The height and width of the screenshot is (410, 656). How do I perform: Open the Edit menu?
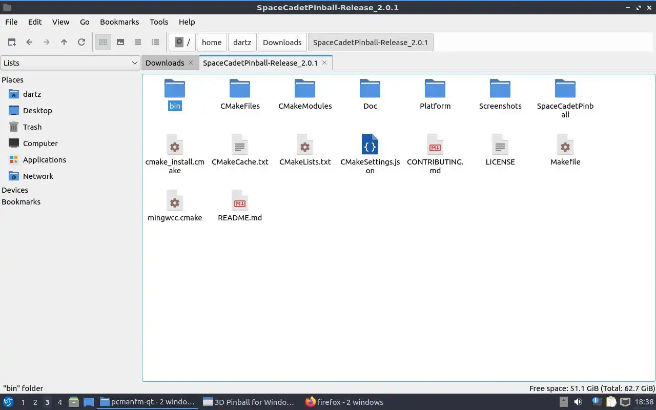[x=35, y=22]
